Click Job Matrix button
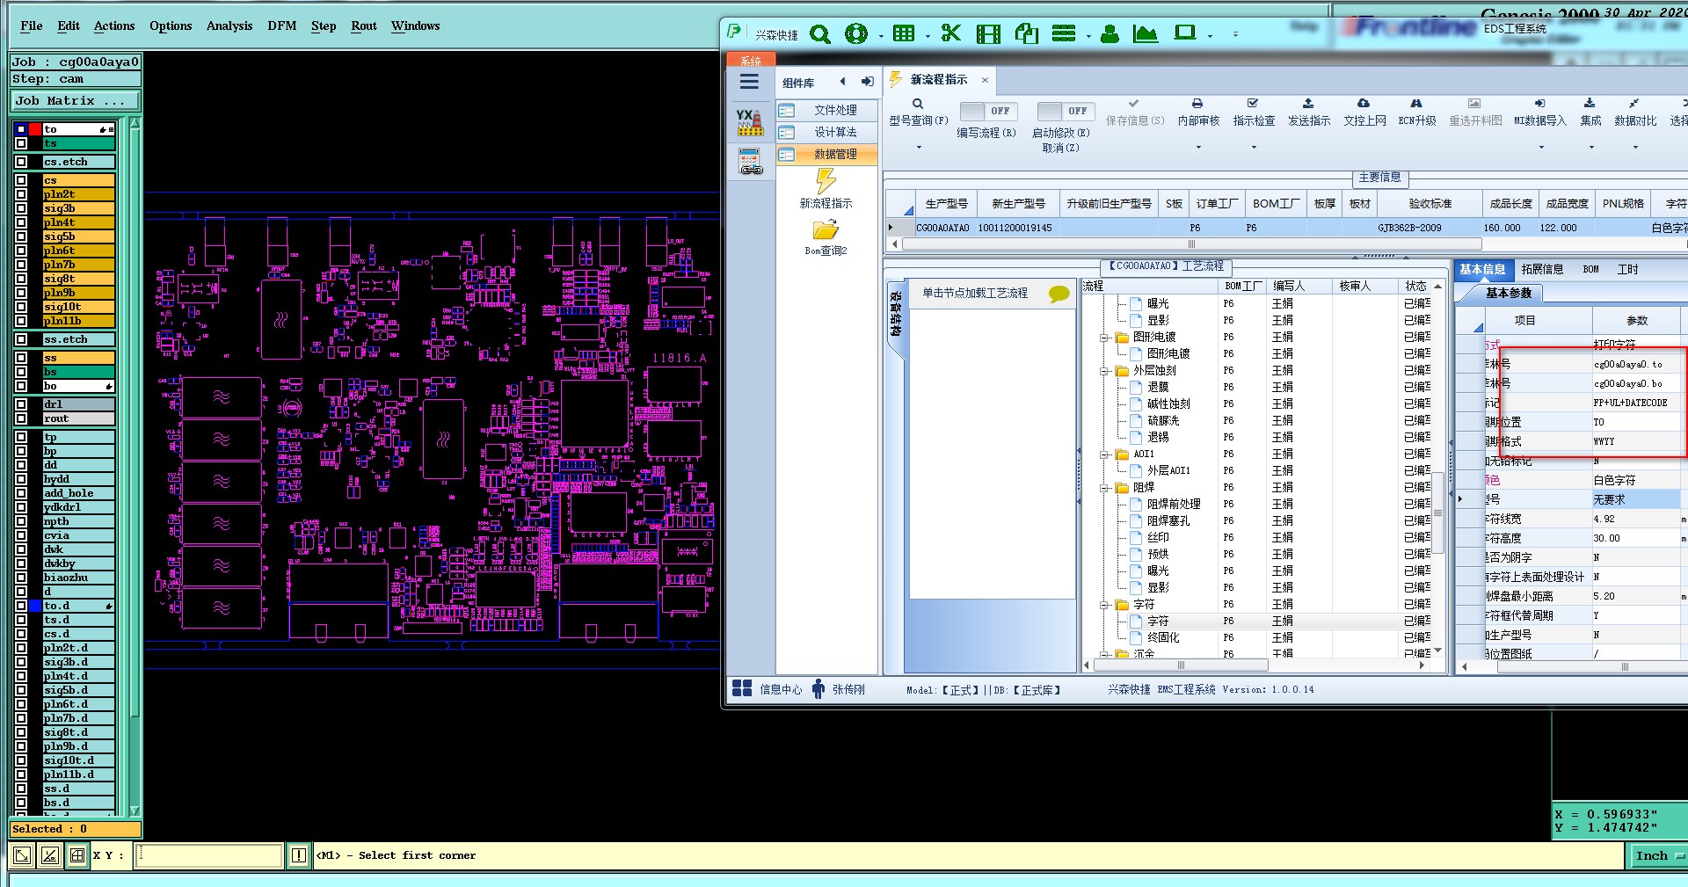The image size is (1688, 887). point(76,101)
